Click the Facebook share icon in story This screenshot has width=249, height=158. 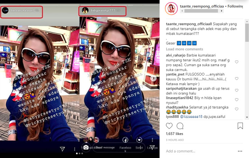coord(126,140)
